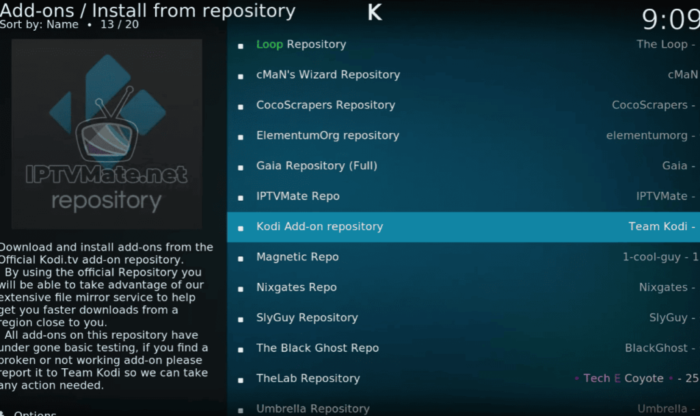This screenshot has width=700, height=416.
Task: Select ElementumOrg repository
Action: 463,135
